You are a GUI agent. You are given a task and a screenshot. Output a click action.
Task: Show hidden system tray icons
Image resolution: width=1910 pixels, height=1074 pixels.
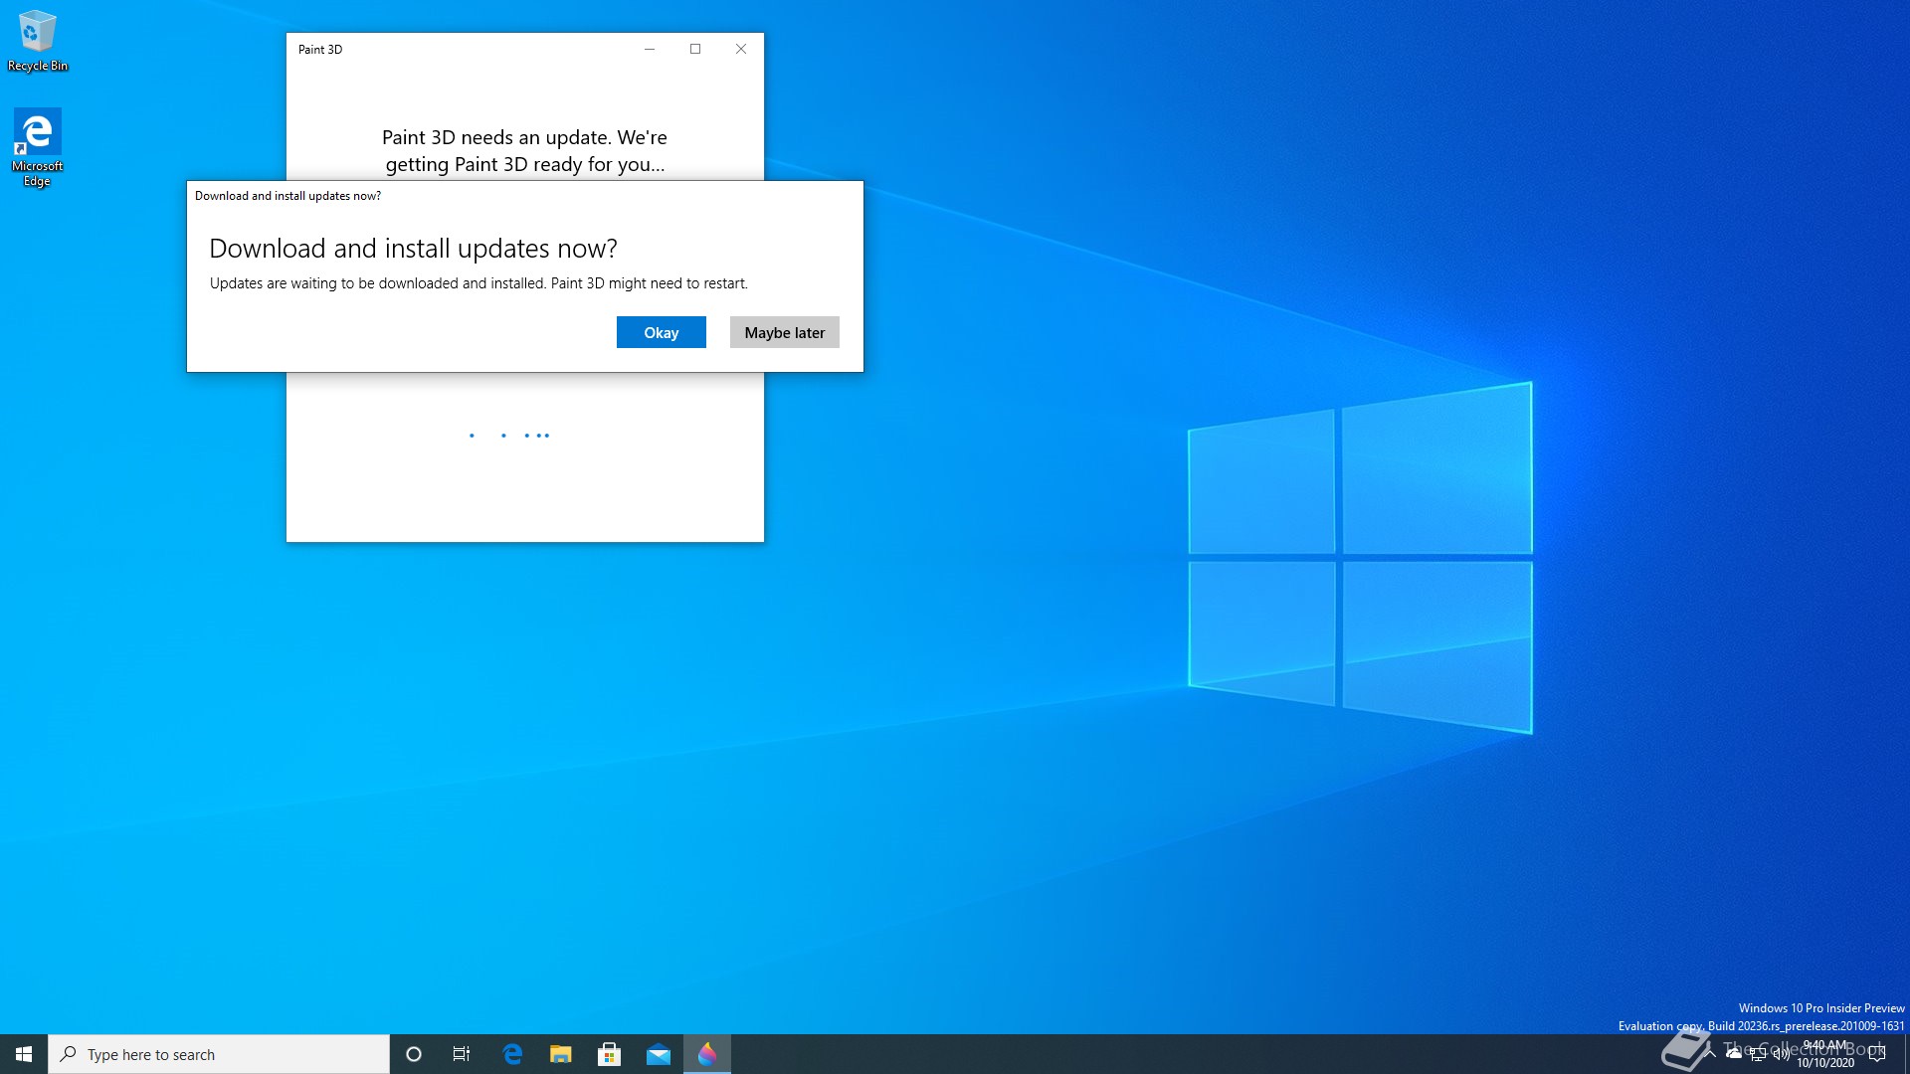1710,1054
